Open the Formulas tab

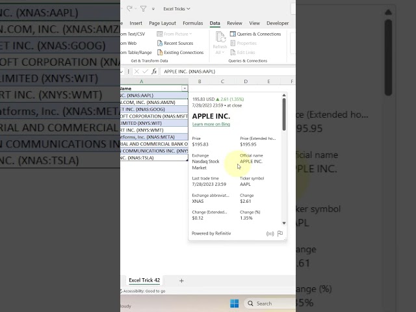click(x=192, y=23)
